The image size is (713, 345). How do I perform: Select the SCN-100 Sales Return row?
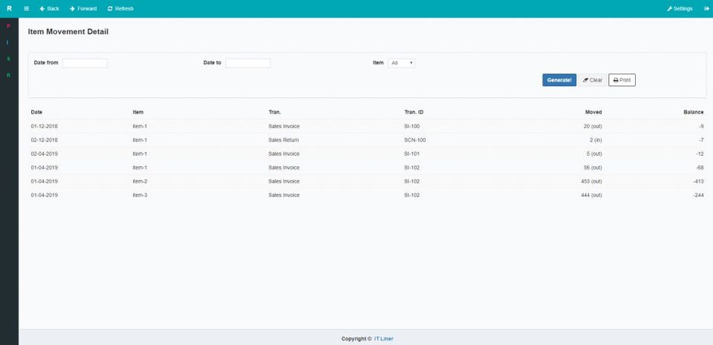click(x=367, y=139)
